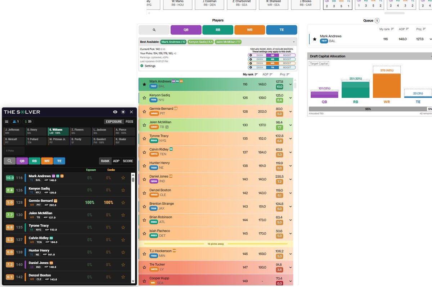Viewport: 432px width, 287px height.
Task: Click the Jalen McMillan | 7.7 best-available chip
Action: tap(229, 42)
